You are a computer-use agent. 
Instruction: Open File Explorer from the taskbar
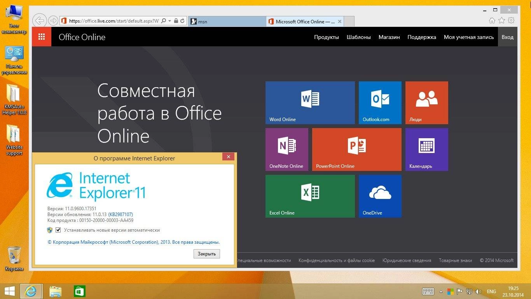click(x=56, y=291)
